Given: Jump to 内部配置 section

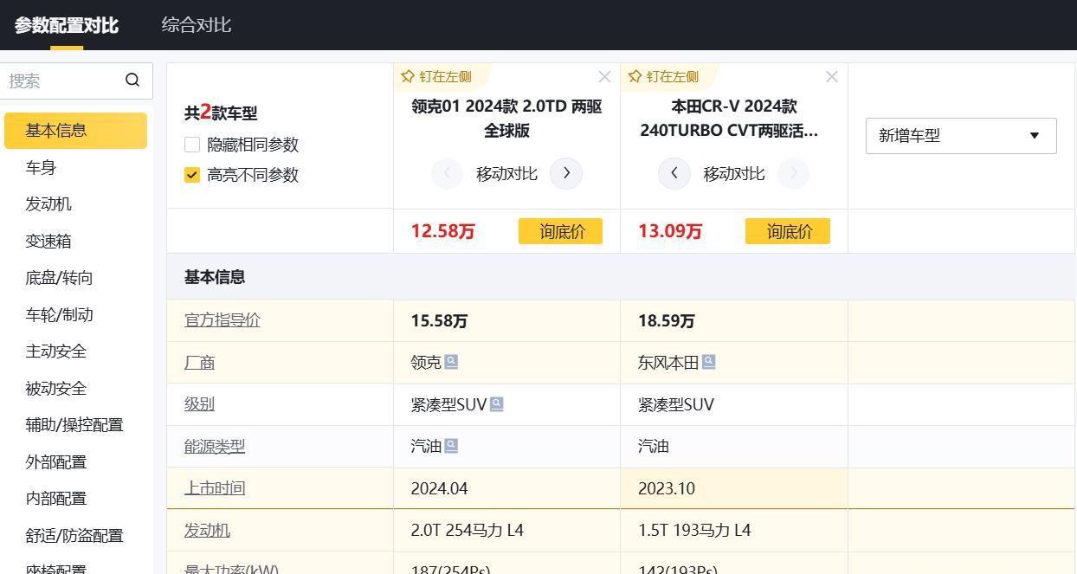Looking at the screenshot, I should point(56,499).
